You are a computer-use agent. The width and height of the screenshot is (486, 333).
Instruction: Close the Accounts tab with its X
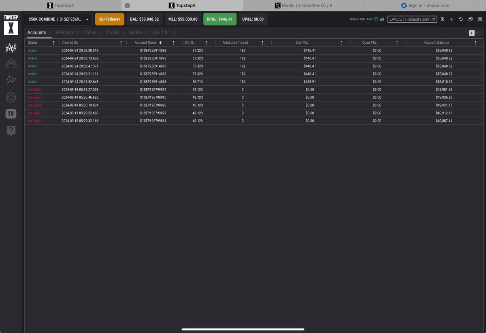coord(49,33)
